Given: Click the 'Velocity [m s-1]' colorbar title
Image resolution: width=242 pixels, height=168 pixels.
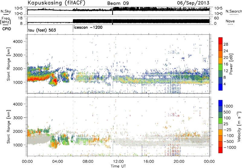Looking at the screenshot, I should pyautogui.click(x=239, y=126).
